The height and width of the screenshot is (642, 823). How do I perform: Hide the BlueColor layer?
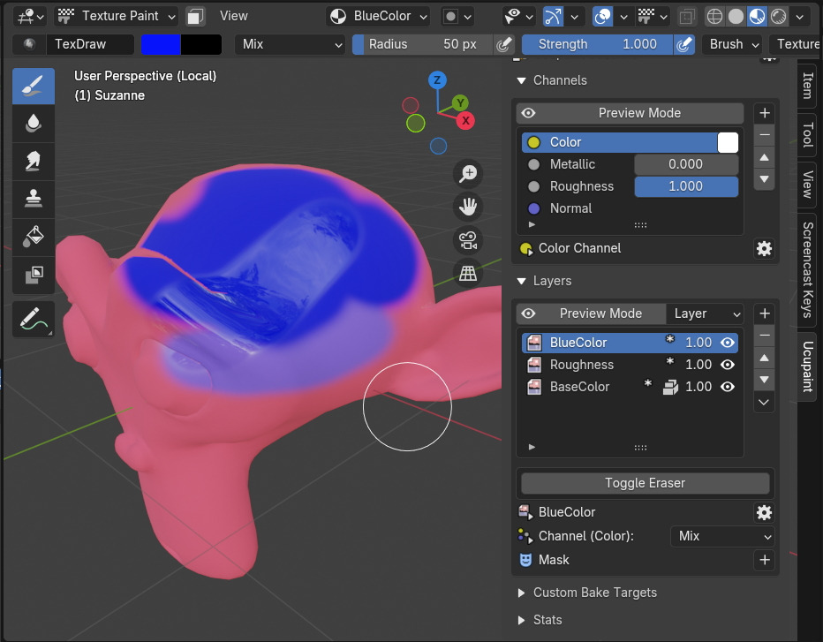pos(728,343)
